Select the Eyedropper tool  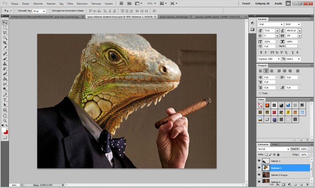click(x=5, y=48)
